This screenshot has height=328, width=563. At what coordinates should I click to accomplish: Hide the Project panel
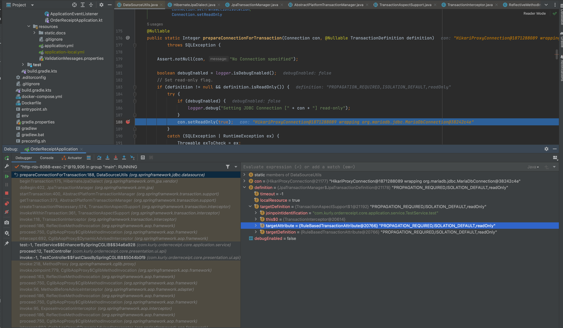(110, 5)
